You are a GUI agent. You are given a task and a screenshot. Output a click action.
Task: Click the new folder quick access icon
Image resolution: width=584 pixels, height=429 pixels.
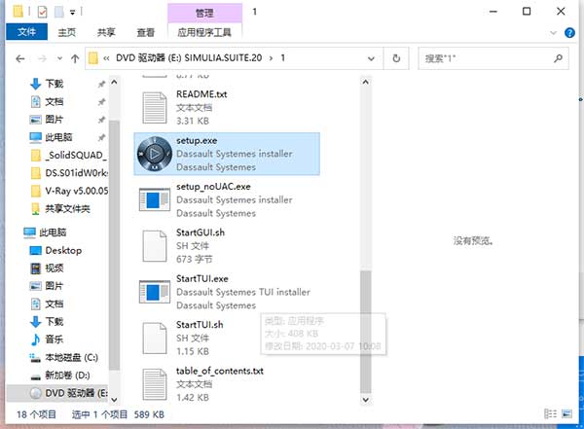[59, 12]
